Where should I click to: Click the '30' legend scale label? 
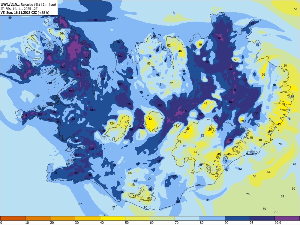pyautogui.click(x=77, y=223)
